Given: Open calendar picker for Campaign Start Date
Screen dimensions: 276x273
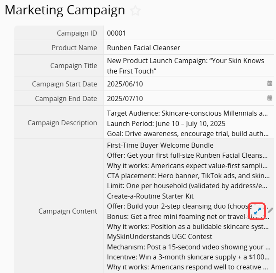Looking at the screenshot, I should coord(270,83).
